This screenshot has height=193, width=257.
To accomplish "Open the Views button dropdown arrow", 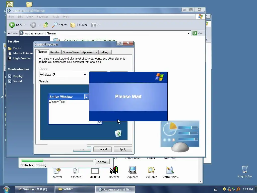I will [x=99, y=25].
